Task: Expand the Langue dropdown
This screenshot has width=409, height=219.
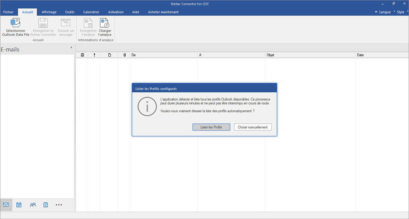Action: coord(384,12)
